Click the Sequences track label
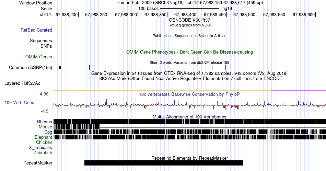The width and height of the screenshot is (326, 171). coord(41,41)
